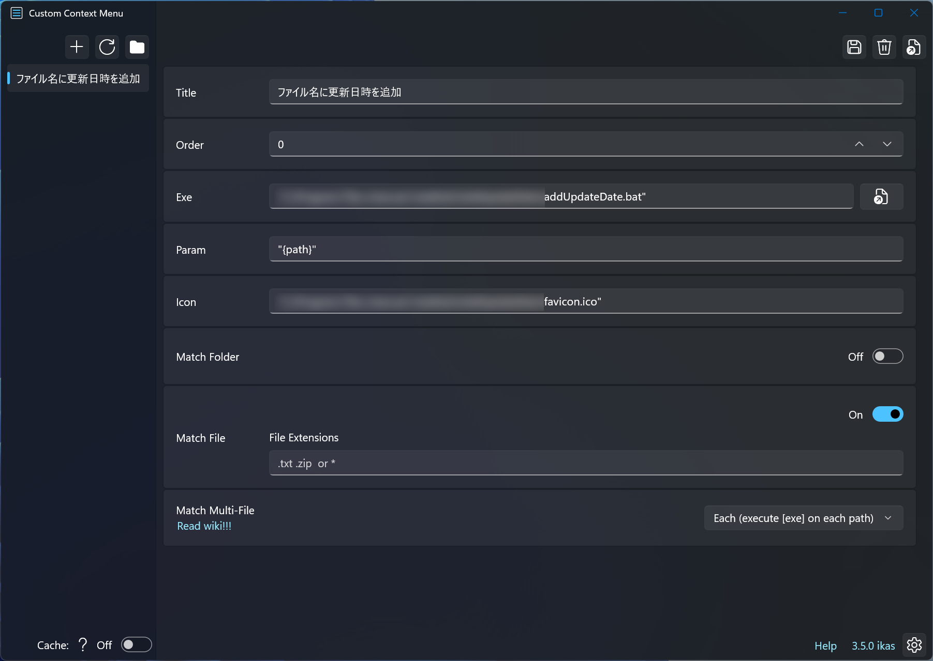Click inside the File Extensions field

click(585, 463)
